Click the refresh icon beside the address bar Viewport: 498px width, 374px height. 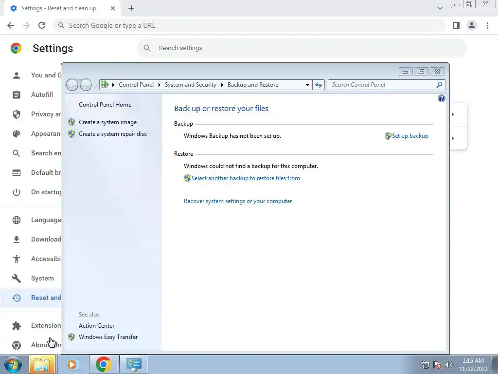click(x=318, y=85)
